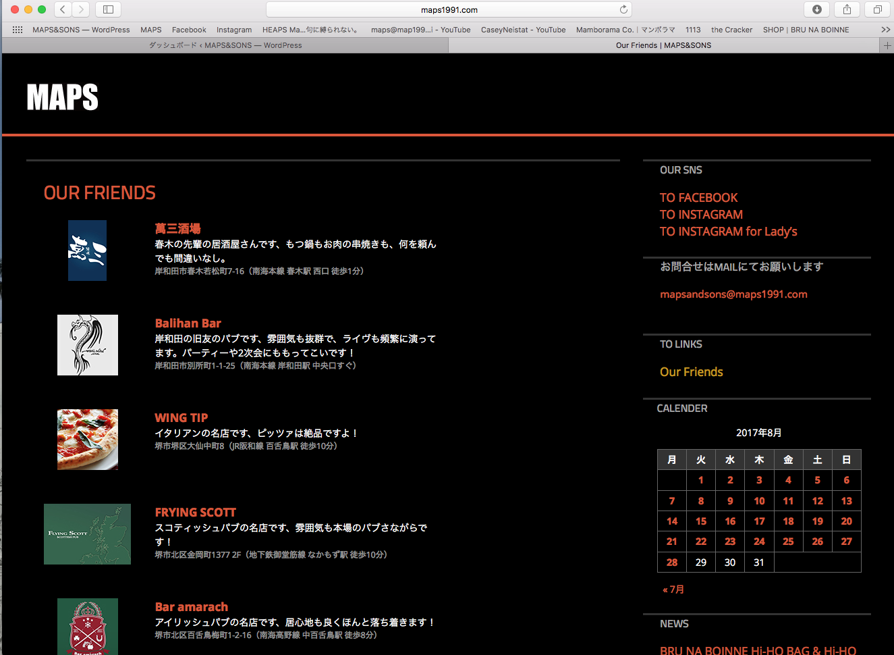Open the favorites grid icon
This screenshot has width=894, height=655.
click(x=18, y=30)
